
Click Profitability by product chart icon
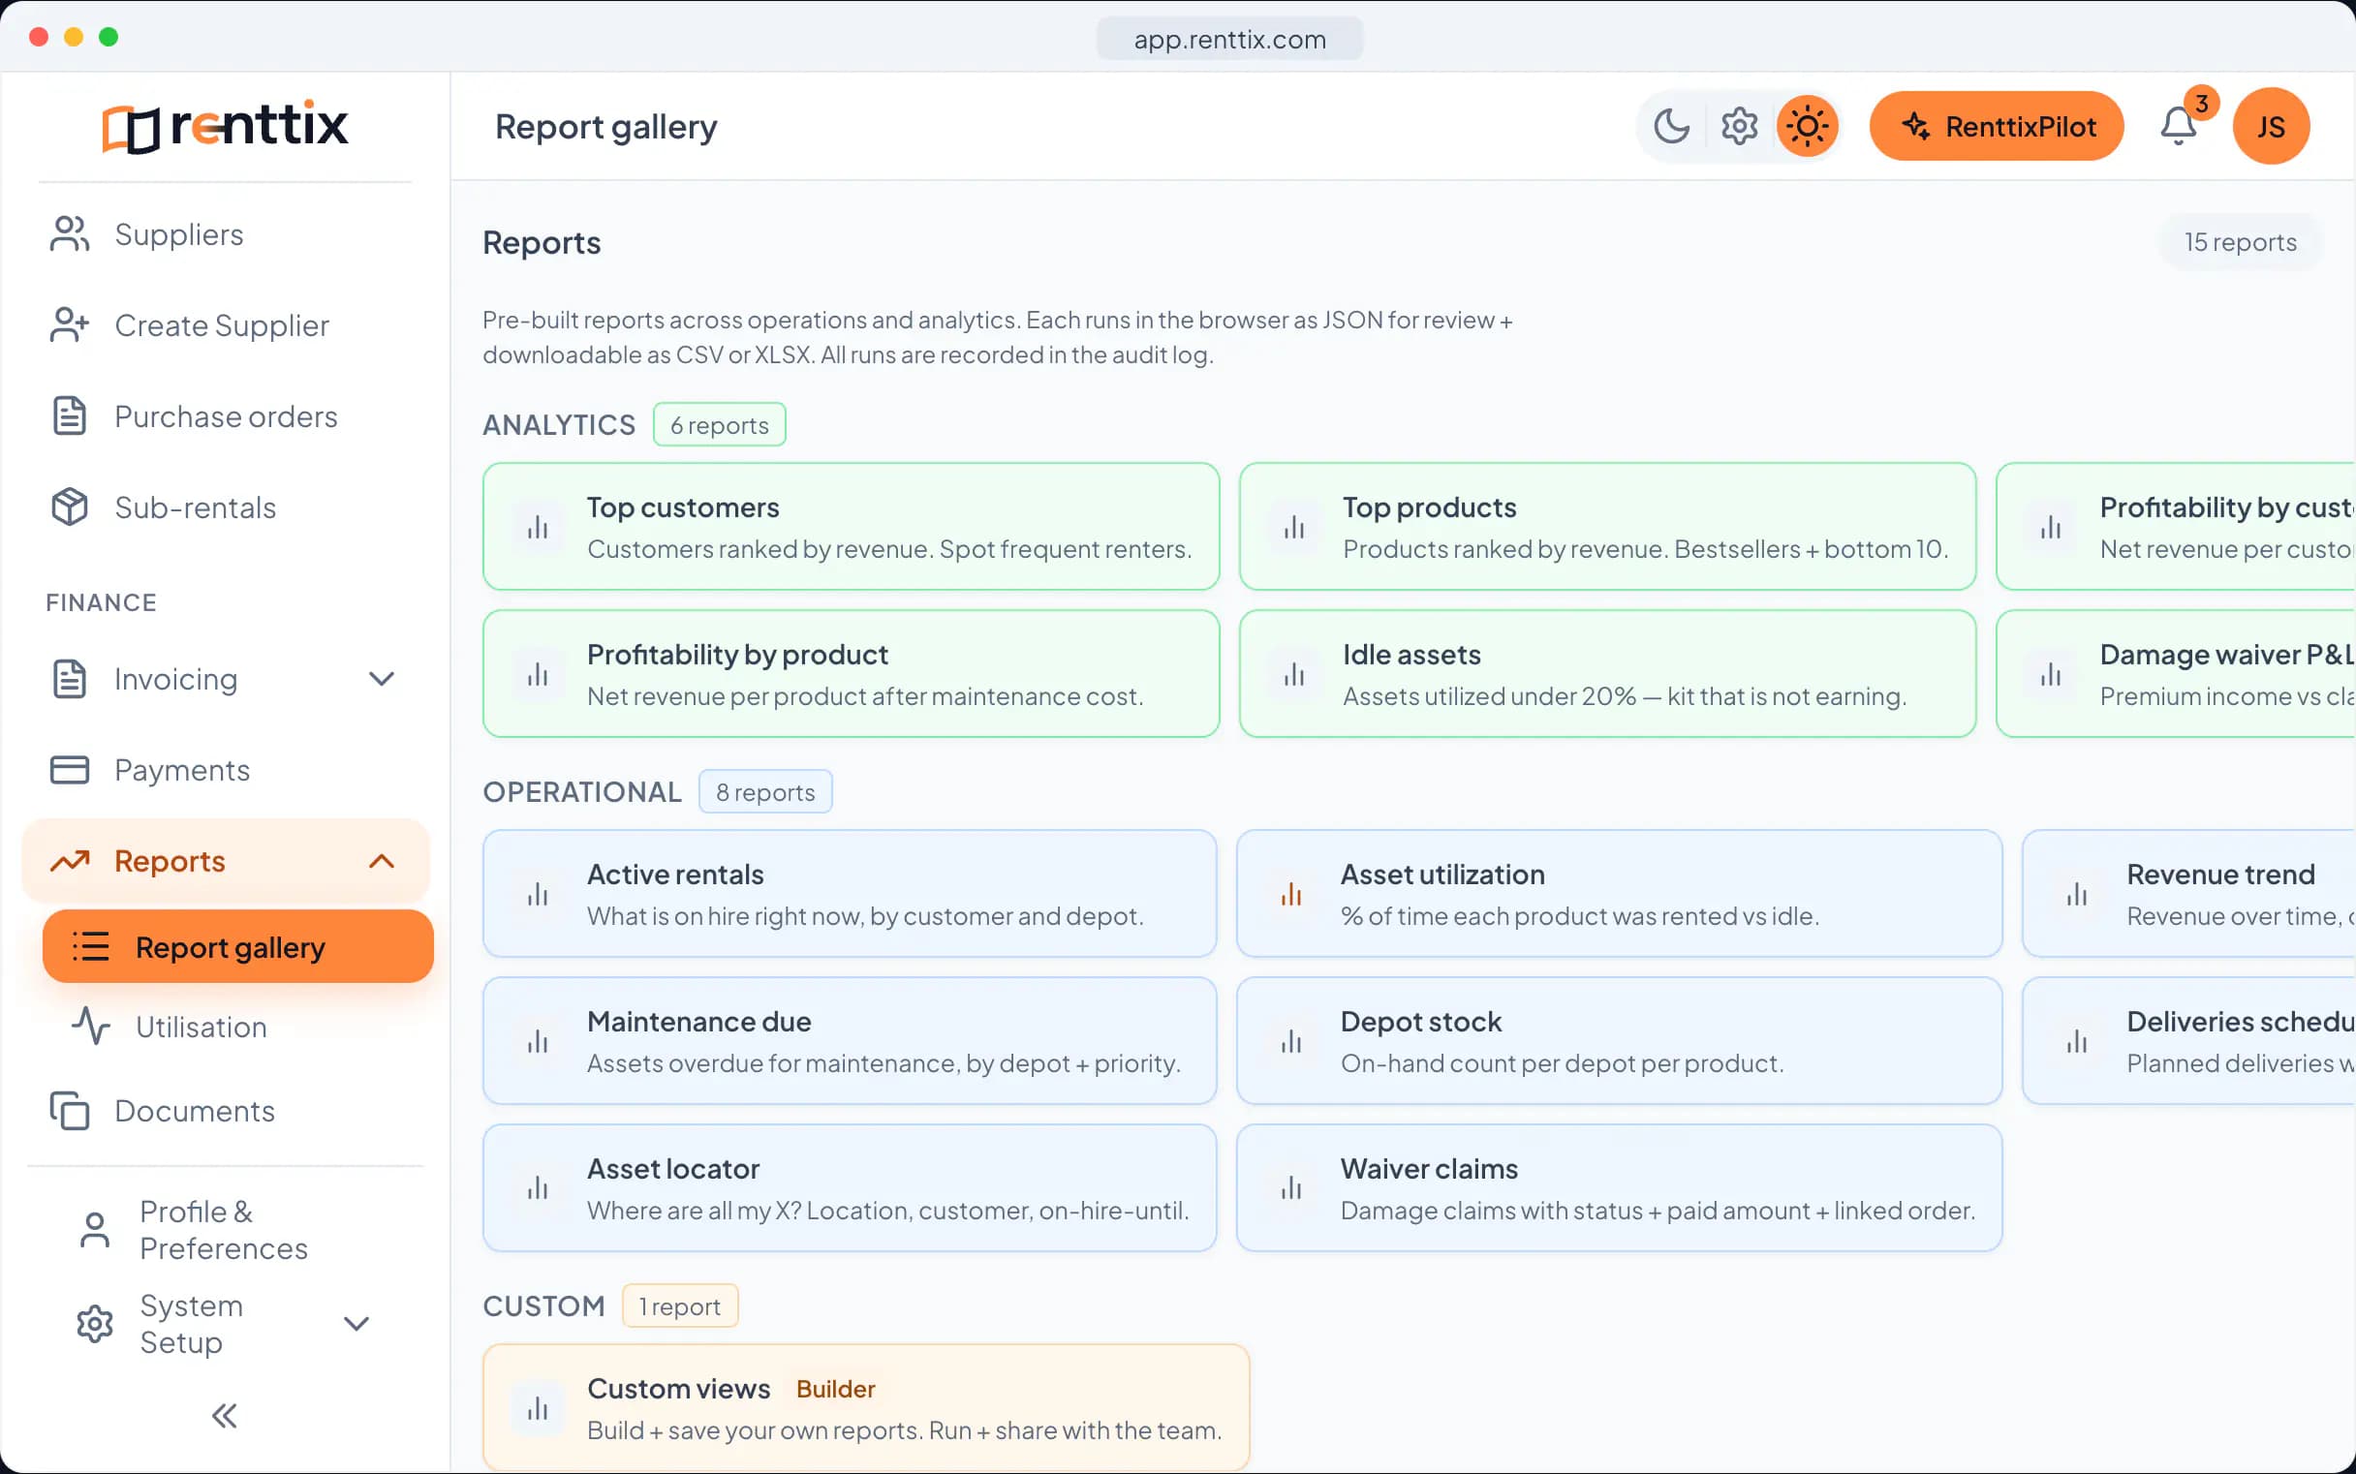(x=538, y=674)
